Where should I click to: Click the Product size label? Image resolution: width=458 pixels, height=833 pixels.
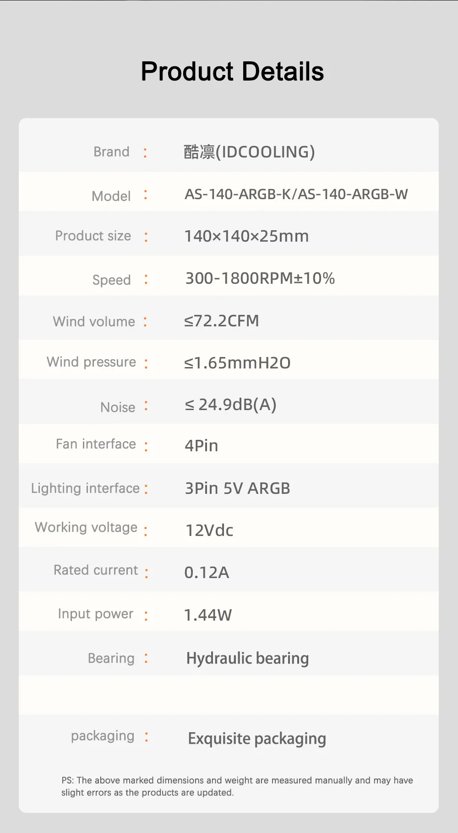[93, 236]
